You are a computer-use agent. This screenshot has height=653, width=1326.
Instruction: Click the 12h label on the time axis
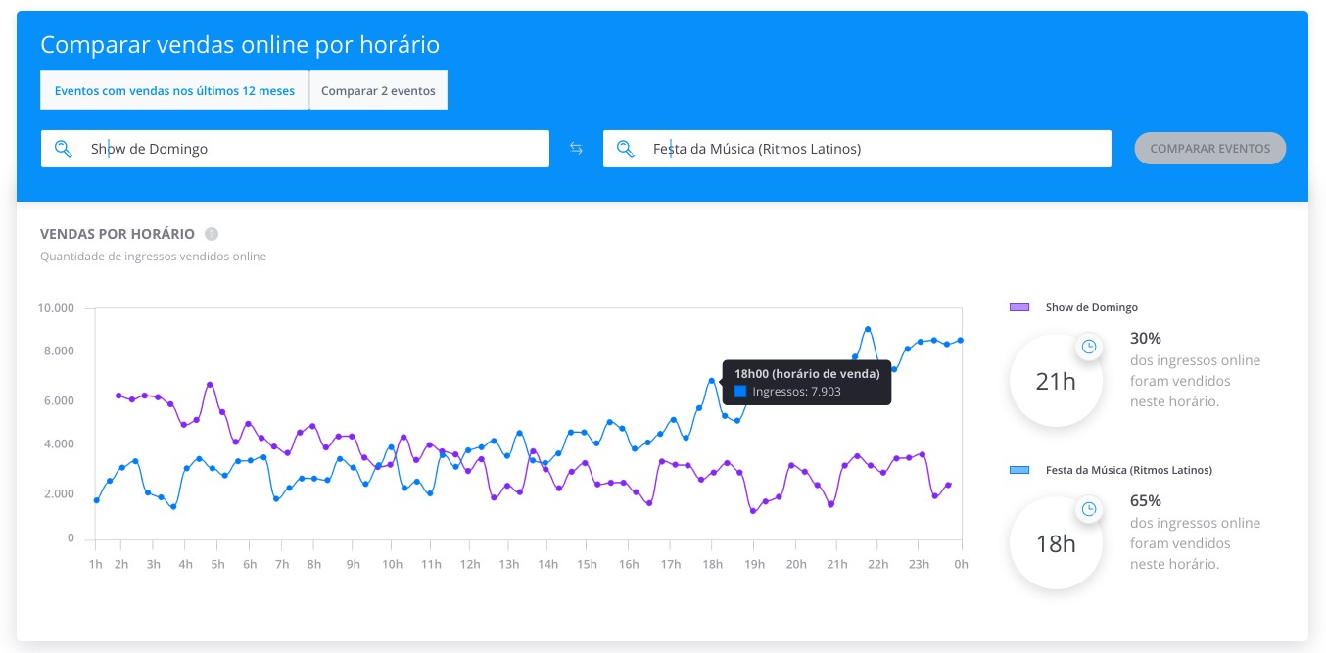click(470, 564)
